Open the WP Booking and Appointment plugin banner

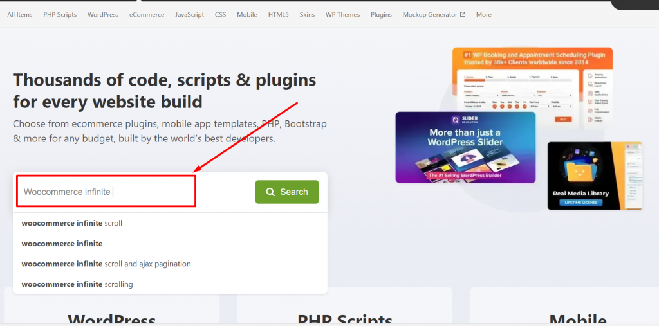click(532, 80)
